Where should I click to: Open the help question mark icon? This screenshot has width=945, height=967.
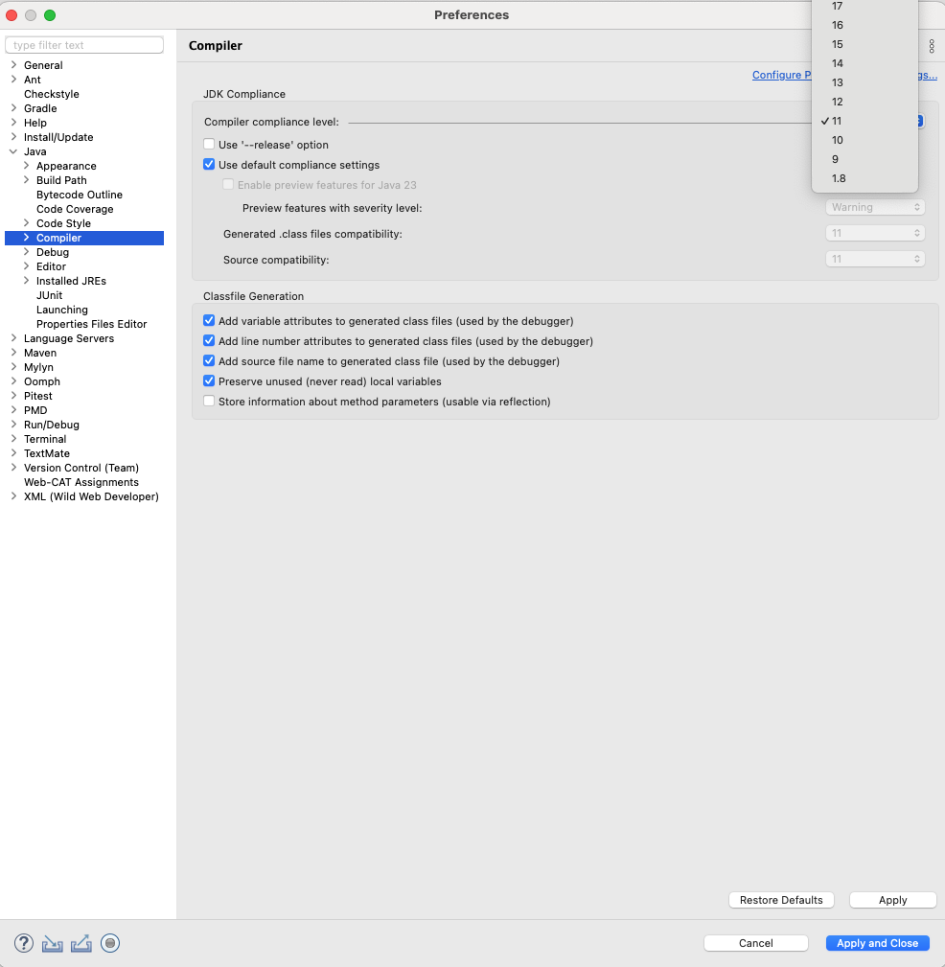(24, 943)
